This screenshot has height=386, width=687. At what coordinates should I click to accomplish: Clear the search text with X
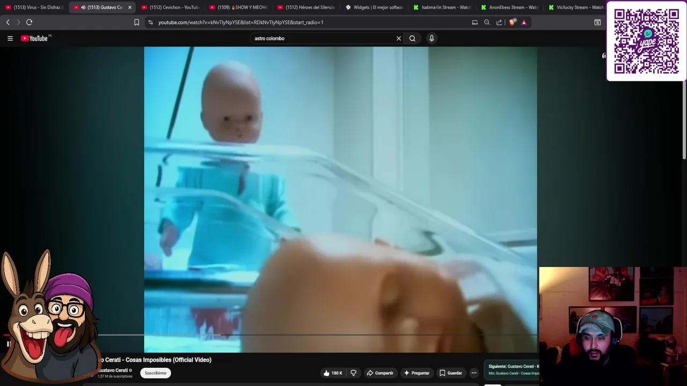tap(399, 38)
